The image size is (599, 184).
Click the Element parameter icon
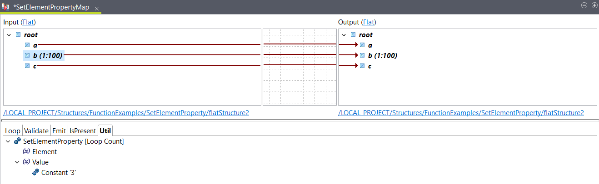[26, 152]
